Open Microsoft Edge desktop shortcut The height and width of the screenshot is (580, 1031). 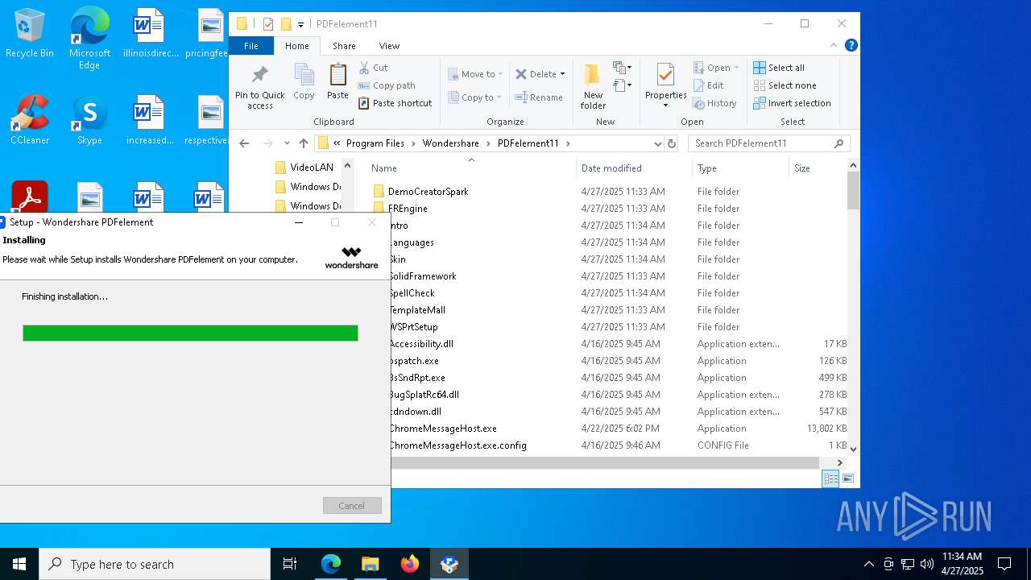tap(89, 39)
